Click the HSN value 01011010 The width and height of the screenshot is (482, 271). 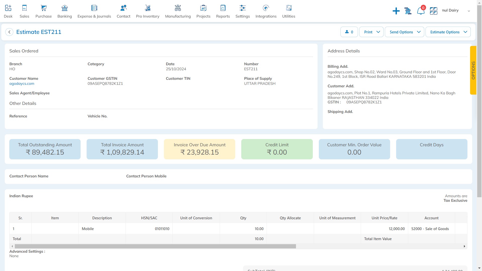click(x=162, y=229)
